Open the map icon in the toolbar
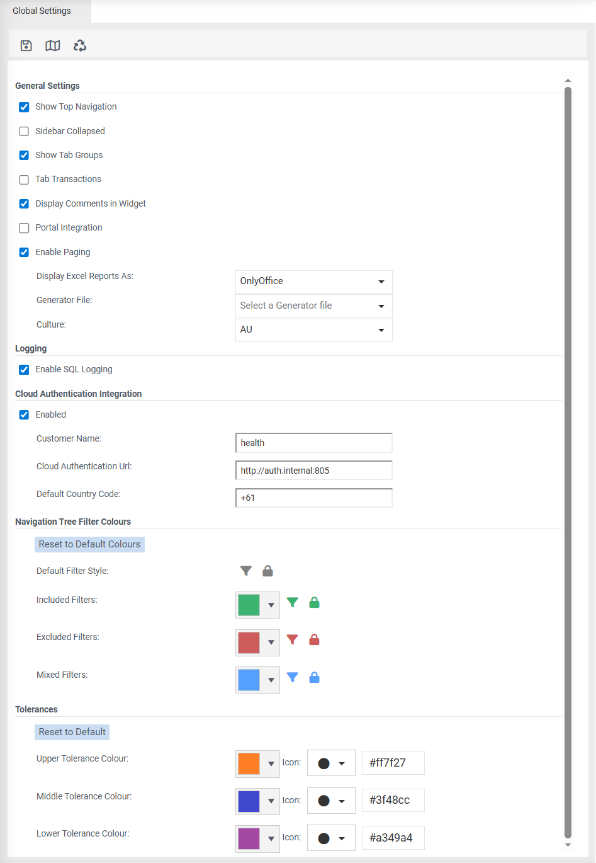This screenshot has width=596, height=863. (52, 45)
